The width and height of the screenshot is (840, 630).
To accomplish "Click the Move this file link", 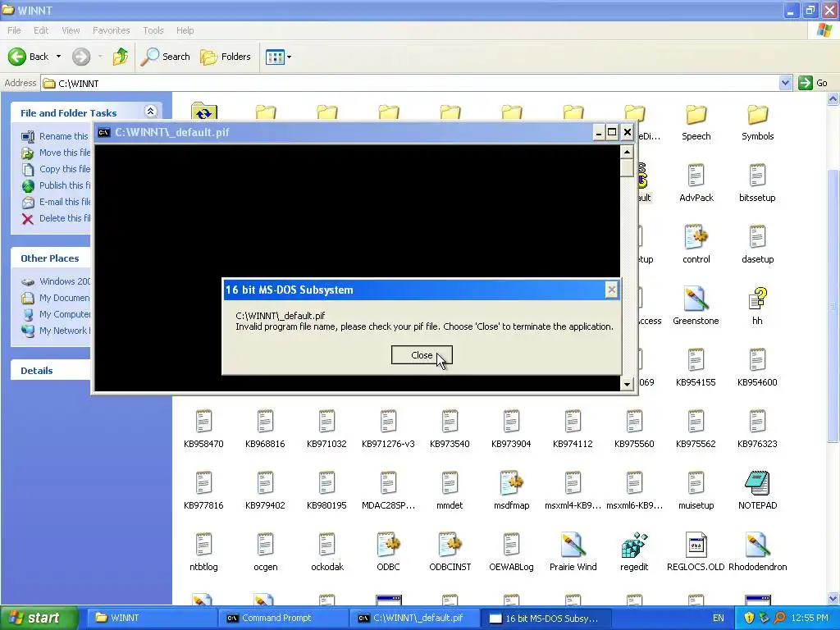I will [x=56, y=153].
